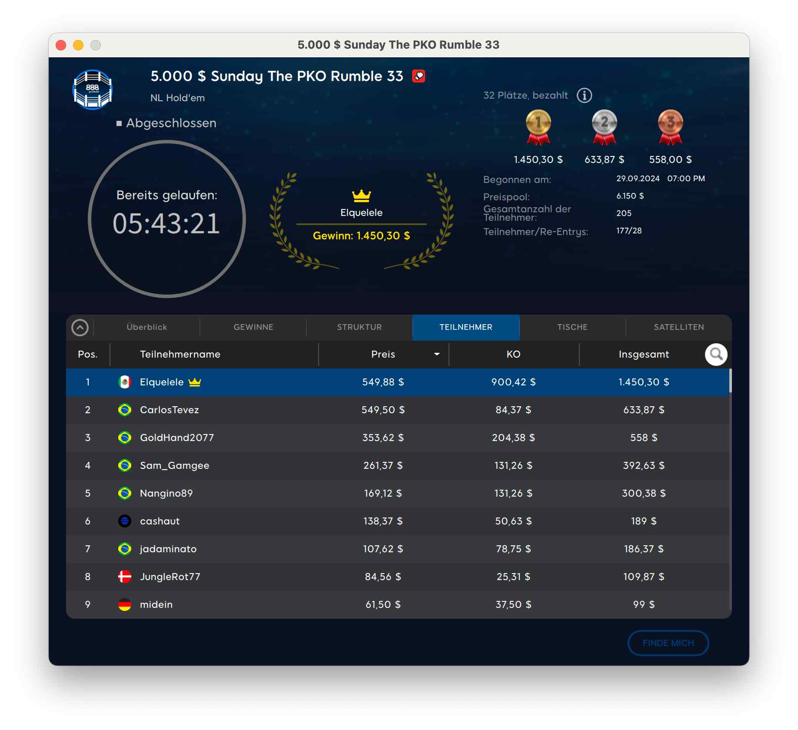
Task: Sort by the Insgesamt column header
Action: point(643,355)
